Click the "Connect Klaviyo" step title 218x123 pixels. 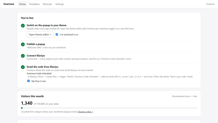36,55
